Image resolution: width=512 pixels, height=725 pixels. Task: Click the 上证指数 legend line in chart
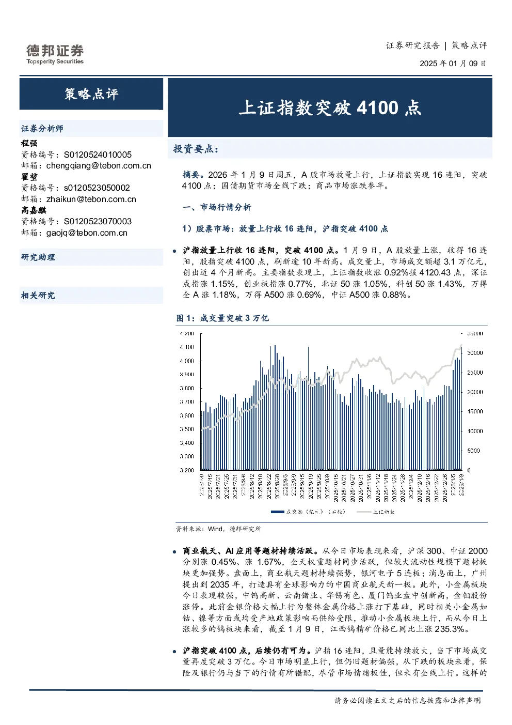click(364, 512)
